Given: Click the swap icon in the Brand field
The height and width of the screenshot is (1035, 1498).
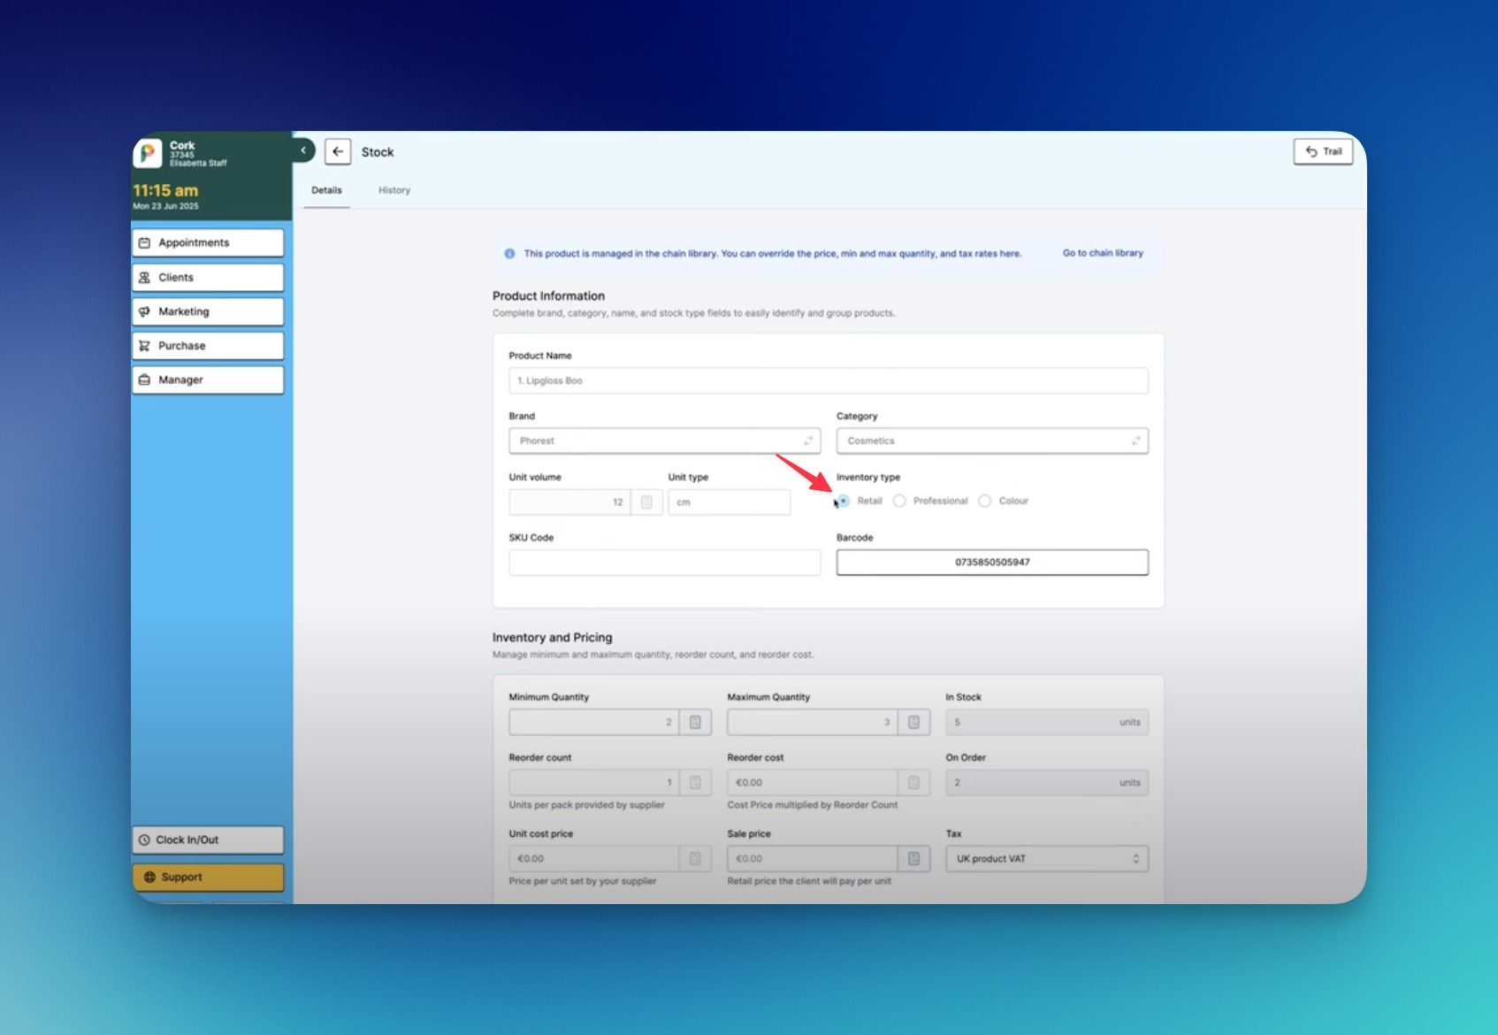Looking at the screenshot, I should (x=808, y=441).
